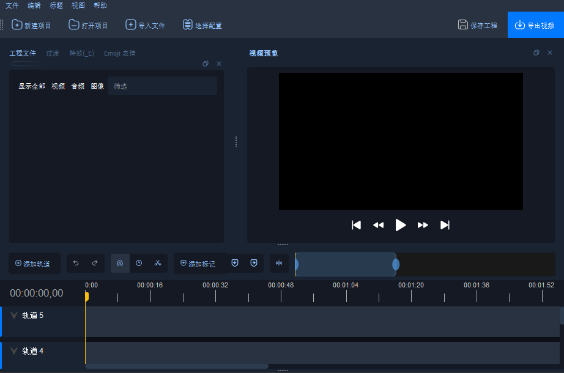Switch to the 特效(_E) tab
Viewport: 564px width, 373px height.
(x=81, y=53)
